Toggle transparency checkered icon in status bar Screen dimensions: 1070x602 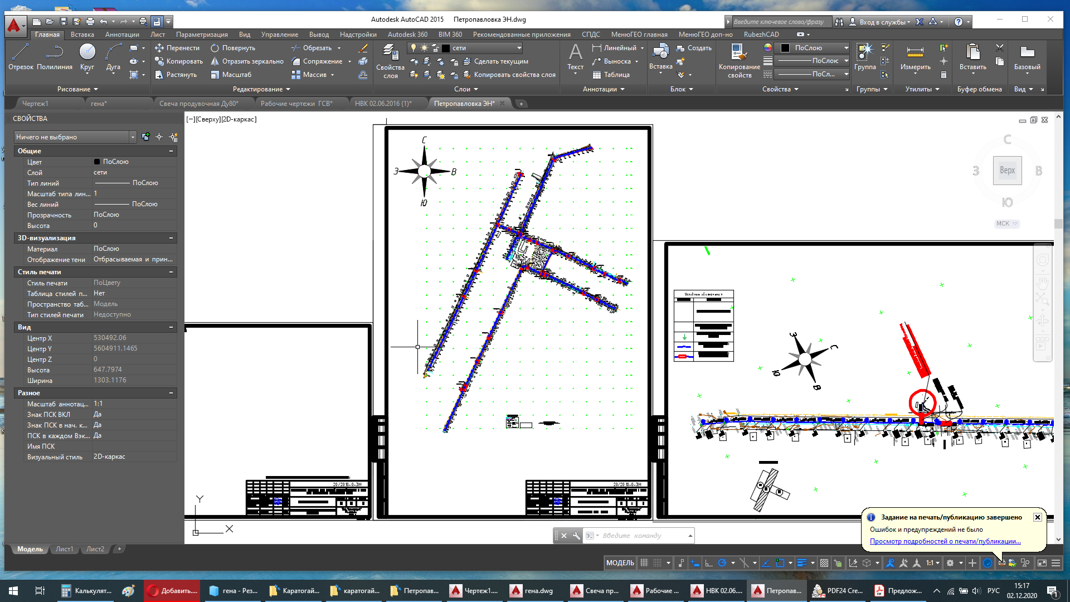tap(824, 563)
